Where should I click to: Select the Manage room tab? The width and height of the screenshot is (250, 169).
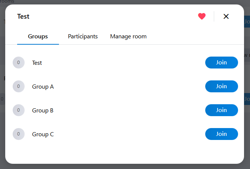(128, 36)
